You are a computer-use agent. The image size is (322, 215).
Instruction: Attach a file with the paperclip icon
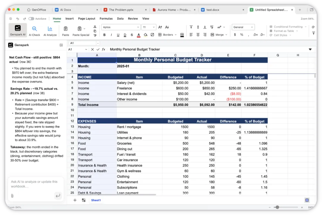(12, 196)
